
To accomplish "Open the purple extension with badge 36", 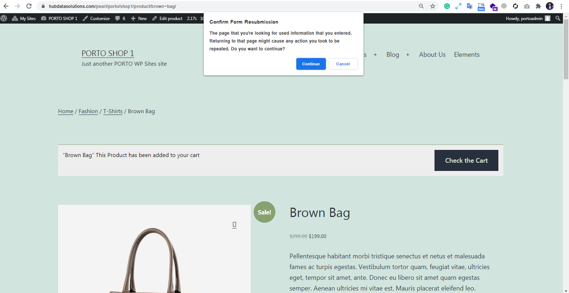I will pyautogui.click(x=493, y=6).
